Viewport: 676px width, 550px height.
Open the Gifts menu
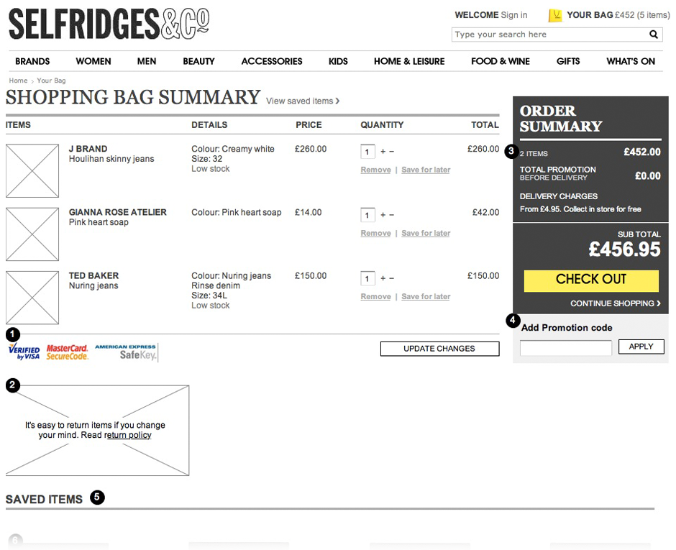coord(568,61)
